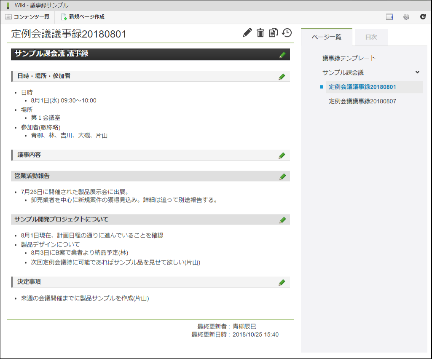
Task: Edit the 日時・場所・参加者 section pencil icon
Action: pos(282,77)
